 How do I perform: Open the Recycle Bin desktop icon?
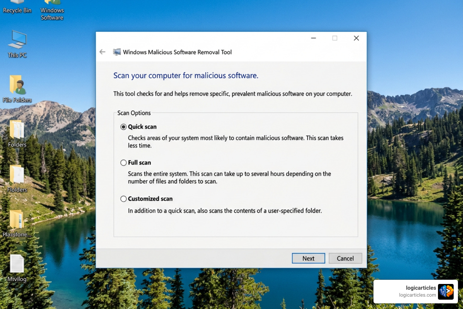click(x=17, y=7)
